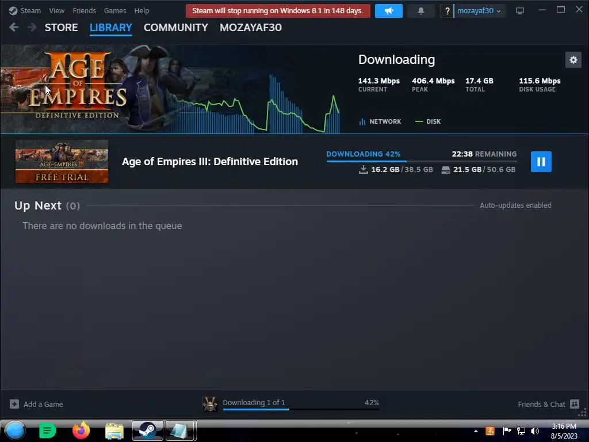The width and height of the screenshot is (589, 442).
Task: Click the download arrow icon beside 16.2 GB
Action: pyautogui.click(x=364, y=170)
